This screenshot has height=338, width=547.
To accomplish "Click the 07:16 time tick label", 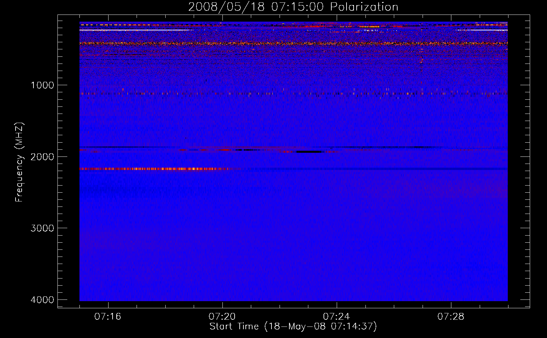I will (x=108, y=316).
